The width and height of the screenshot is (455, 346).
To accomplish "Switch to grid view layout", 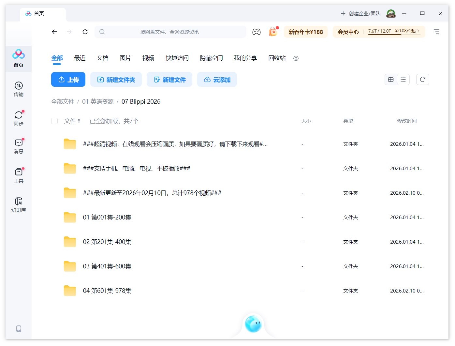I will [390, 79].
